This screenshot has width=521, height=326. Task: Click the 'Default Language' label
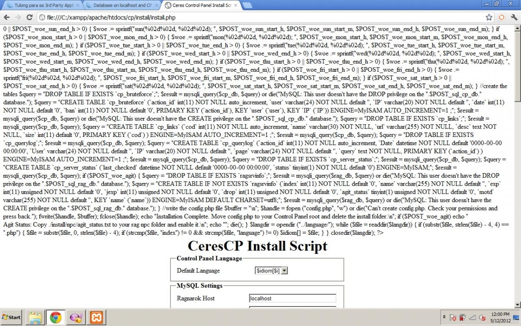click(x=198, y=271)
